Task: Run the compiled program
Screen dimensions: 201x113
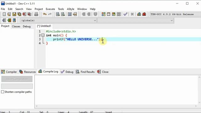Action: [109, 14]
